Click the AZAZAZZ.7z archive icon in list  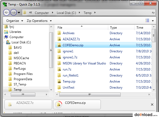pyautogui.click(x=59, y=39)
